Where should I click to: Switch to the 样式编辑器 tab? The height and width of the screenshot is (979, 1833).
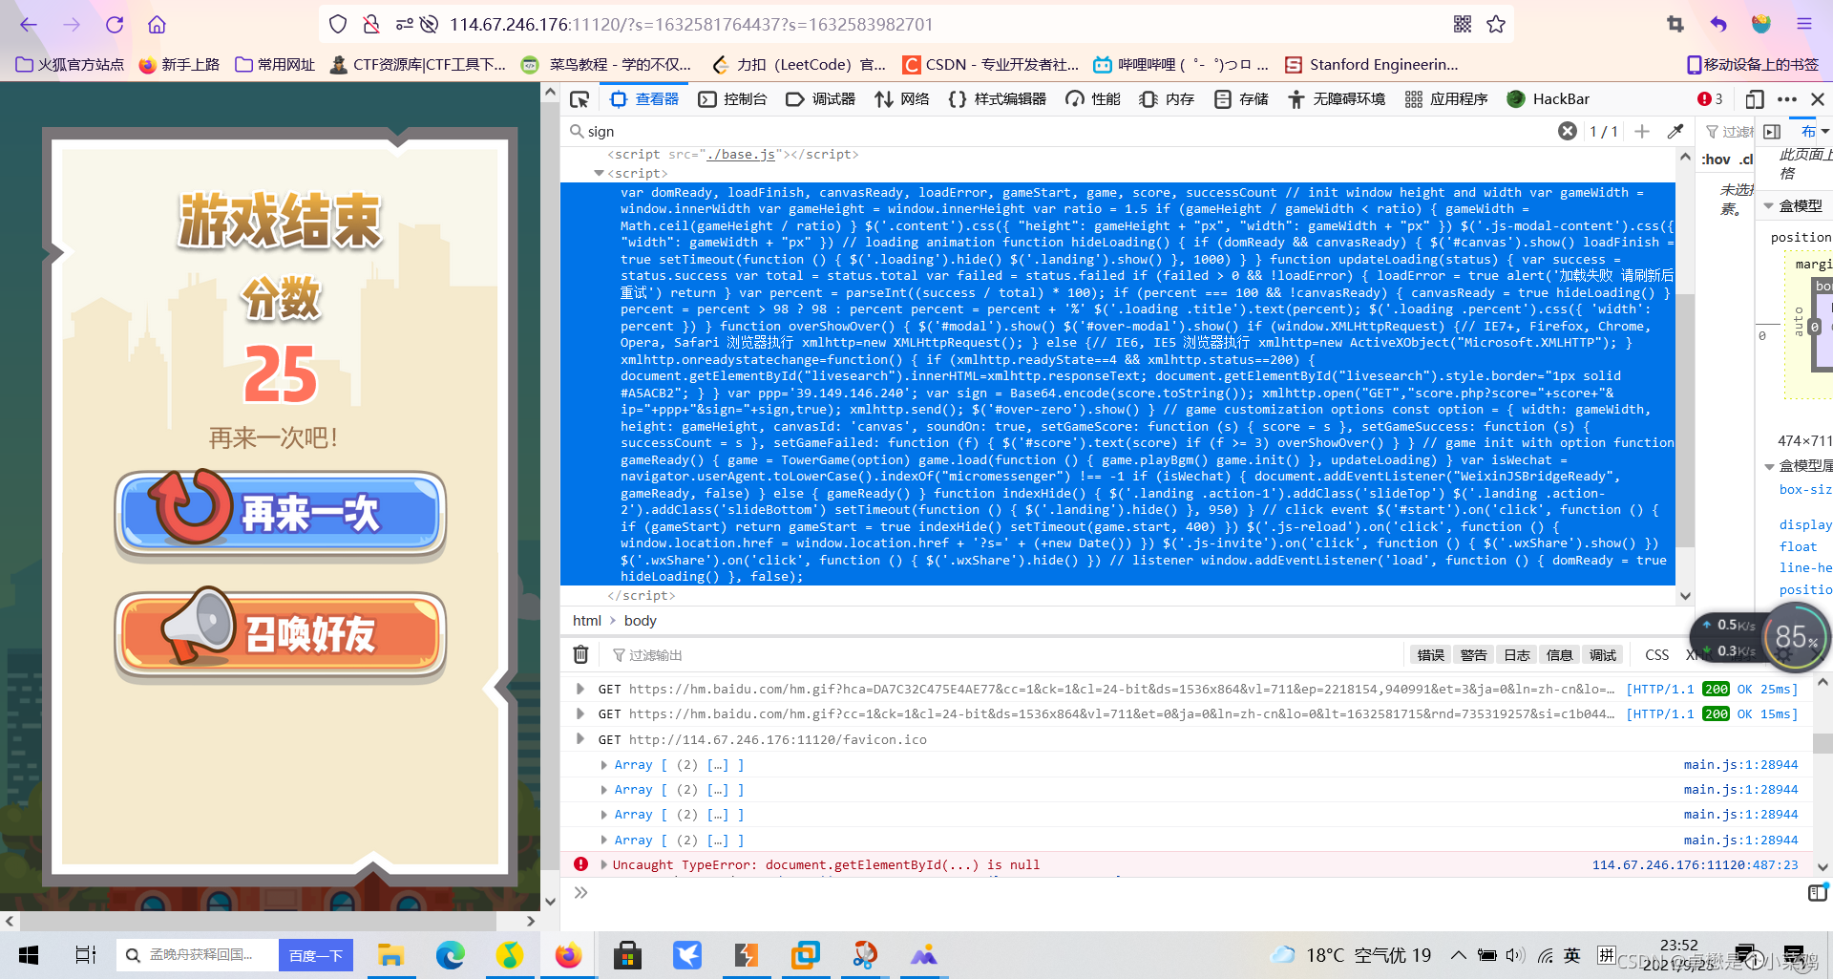pos(998,99)
